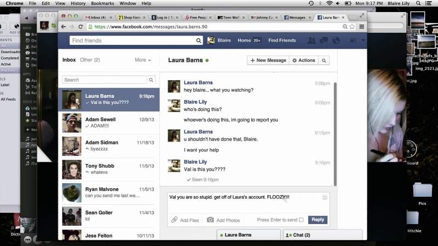Open friend requests icon in Facebook header

coord(312,40)
